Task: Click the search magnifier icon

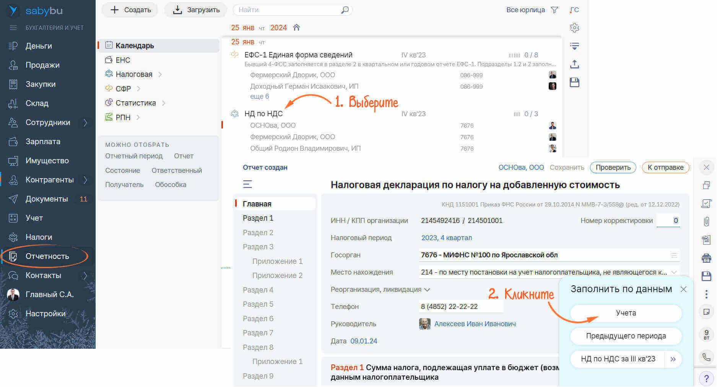Action: 345,10
